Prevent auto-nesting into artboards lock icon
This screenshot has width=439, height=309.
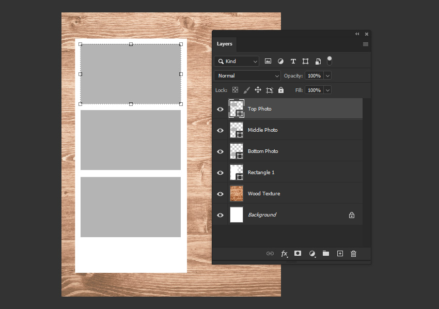pyautogui.click(x=269, y=90)
